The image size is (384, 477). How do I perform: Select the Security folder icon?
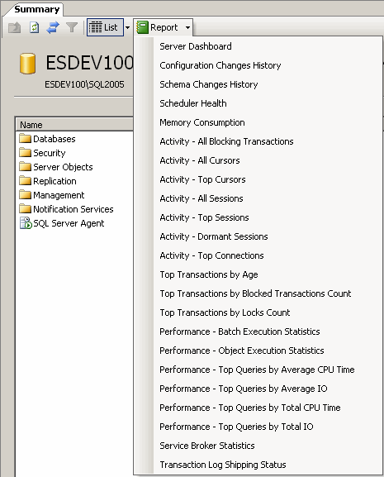pyautogui.click(x=25, y=153)
